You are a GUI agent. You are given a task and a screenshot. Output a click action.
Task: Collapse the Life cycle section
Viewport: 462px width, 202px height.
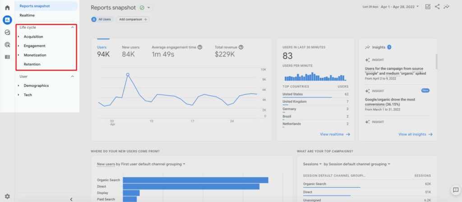(73, 27)
